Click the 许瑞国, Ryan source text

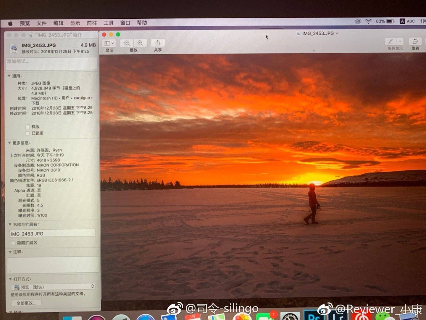pyautogui.click(x=49, y=150)
